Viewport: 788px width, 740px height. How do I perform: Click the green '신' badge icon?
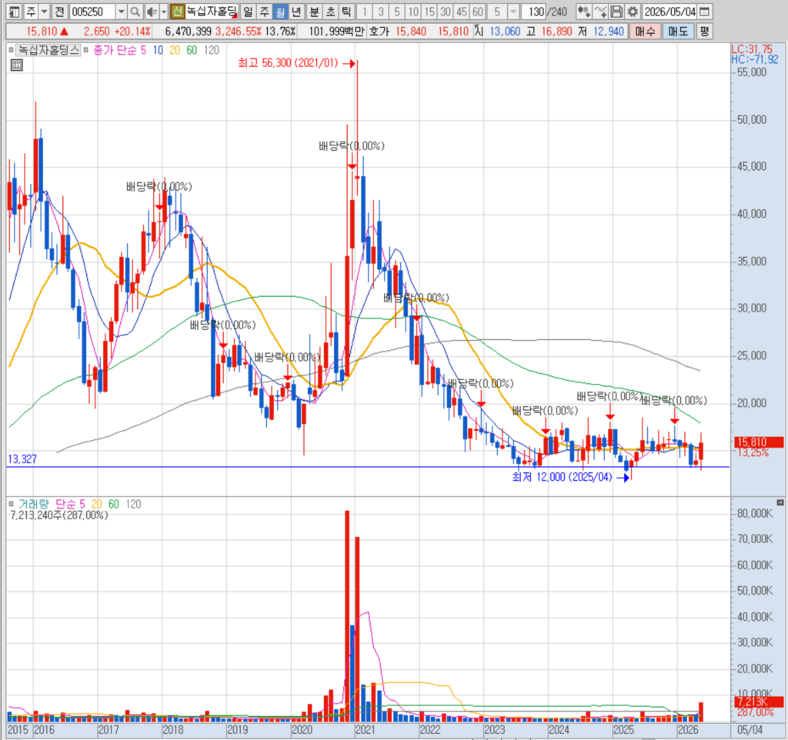[x=177, y=12]
